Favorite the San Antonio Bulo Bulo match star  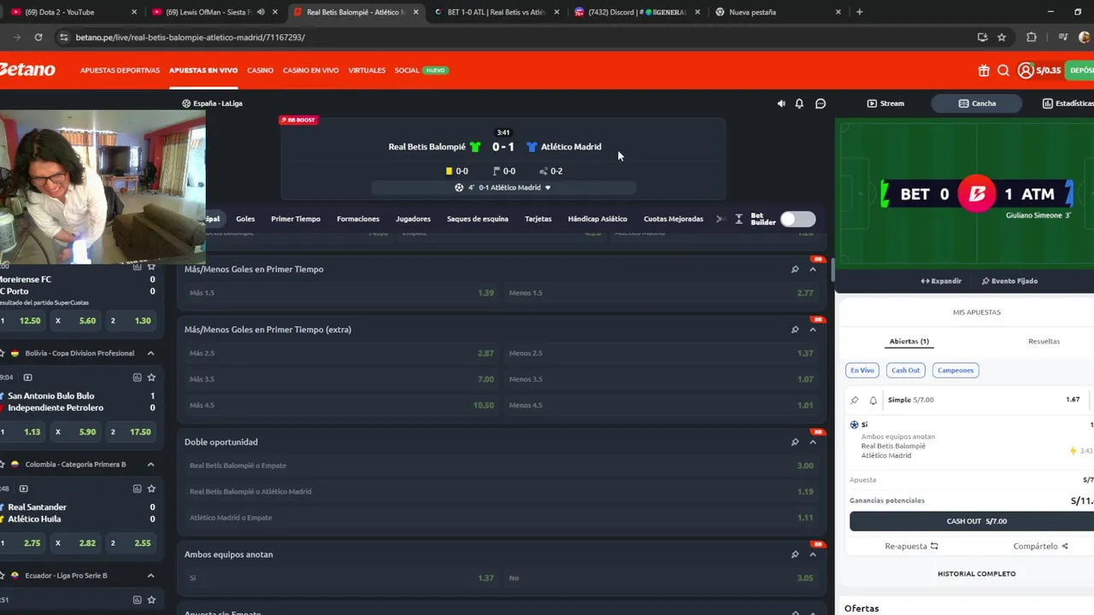[151, 377]
